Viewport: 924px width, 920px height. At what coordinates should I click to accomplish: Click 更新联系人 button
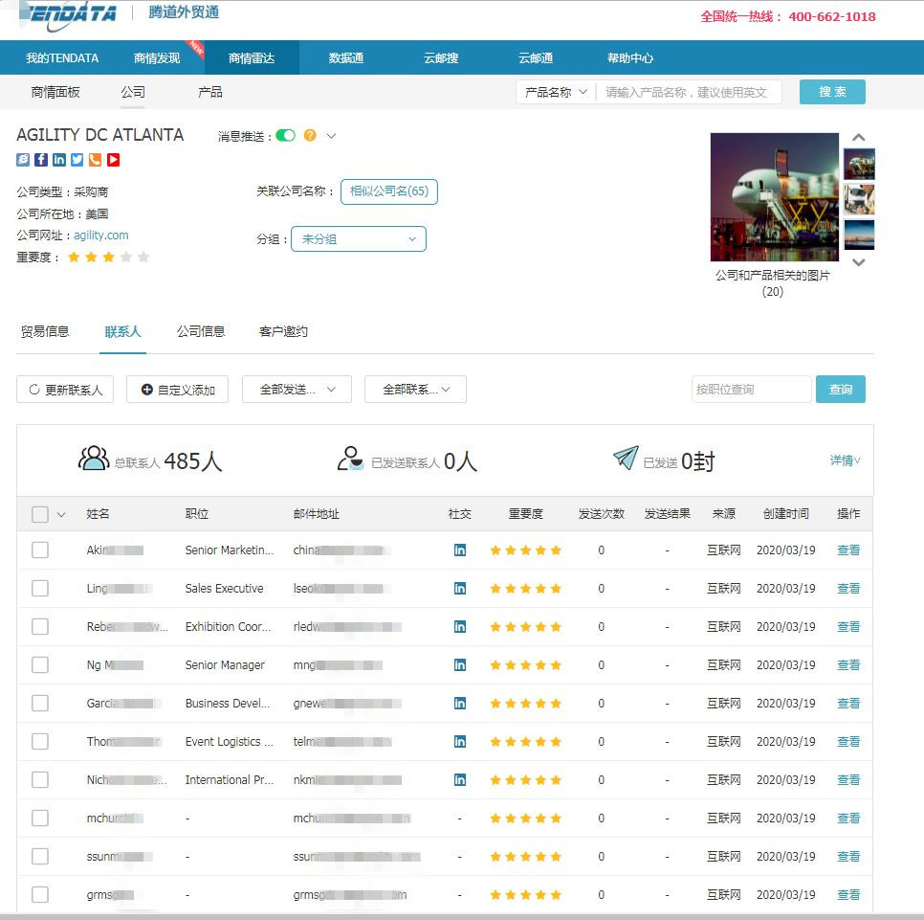point(65,390)
